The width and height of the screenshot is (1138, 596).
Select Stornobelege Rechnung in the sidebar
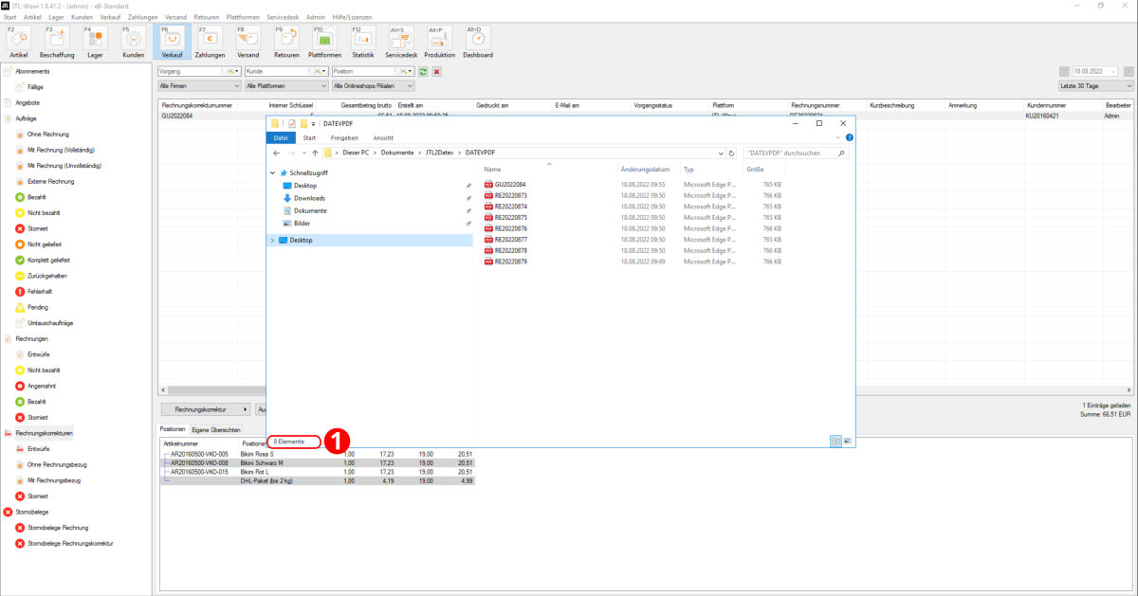58,528
